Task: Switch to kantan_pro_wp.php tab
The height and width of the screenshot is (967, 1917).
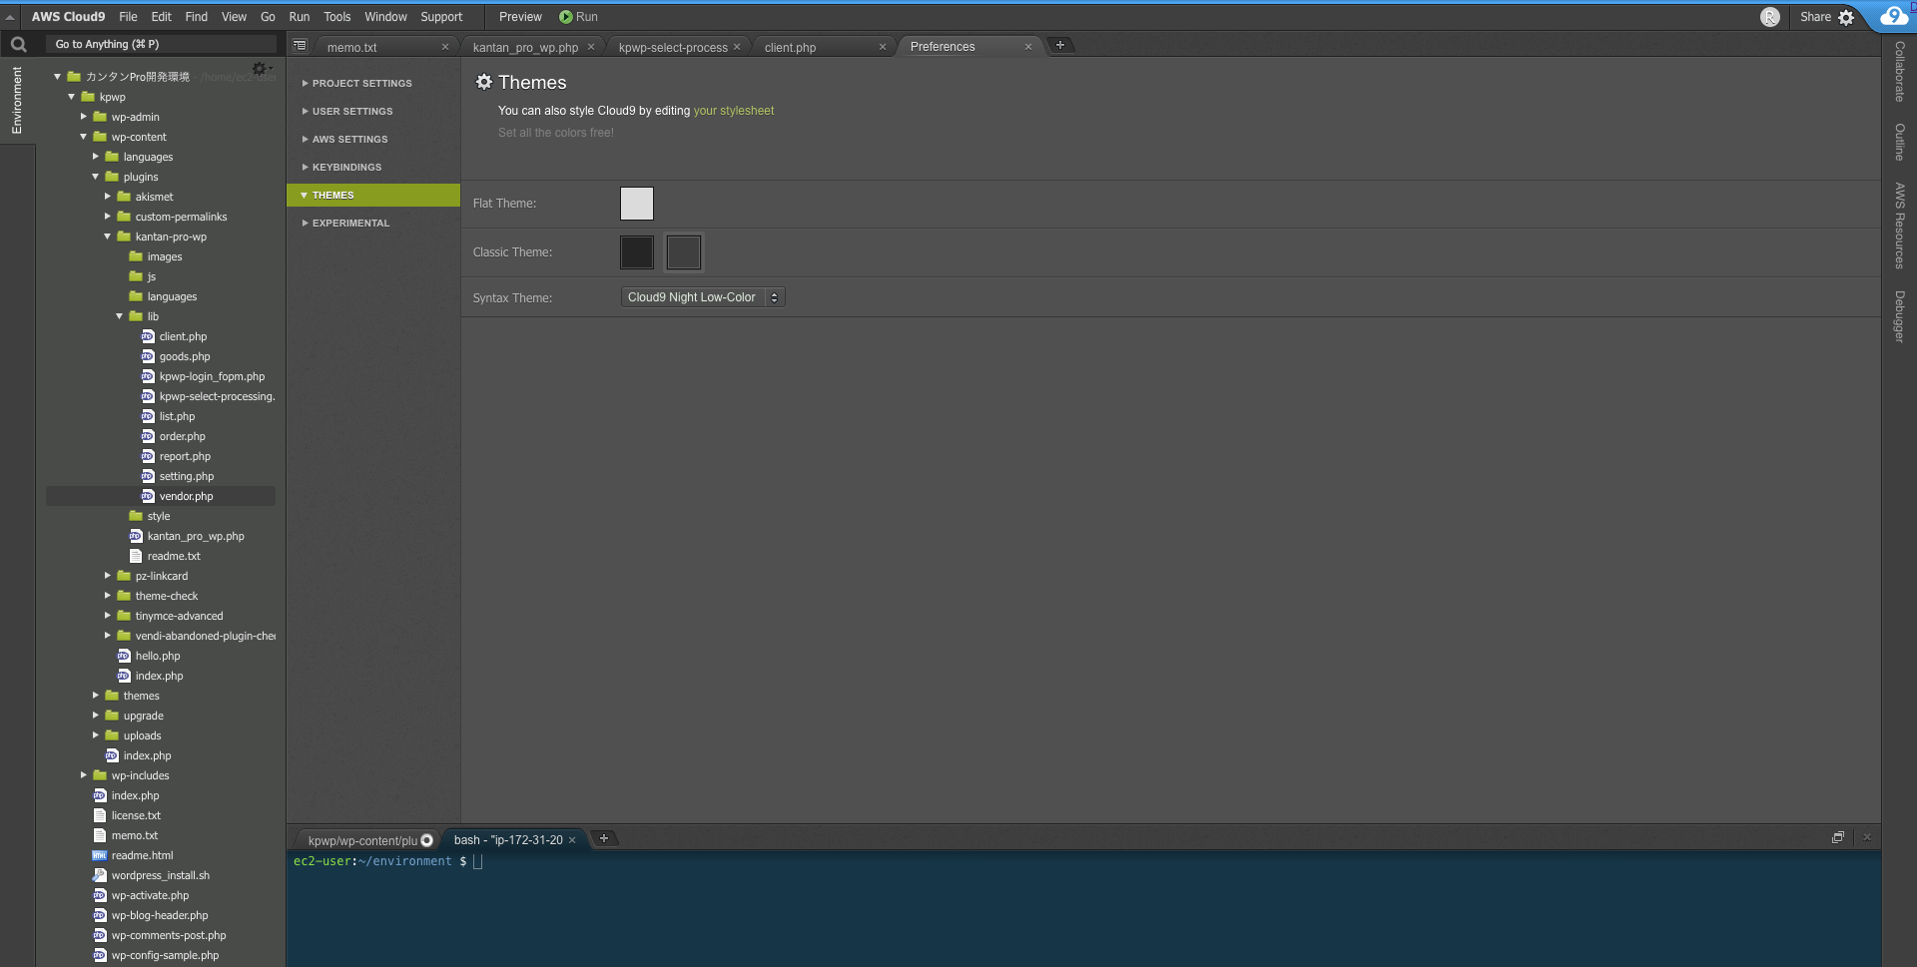Action: coord(525,47)
